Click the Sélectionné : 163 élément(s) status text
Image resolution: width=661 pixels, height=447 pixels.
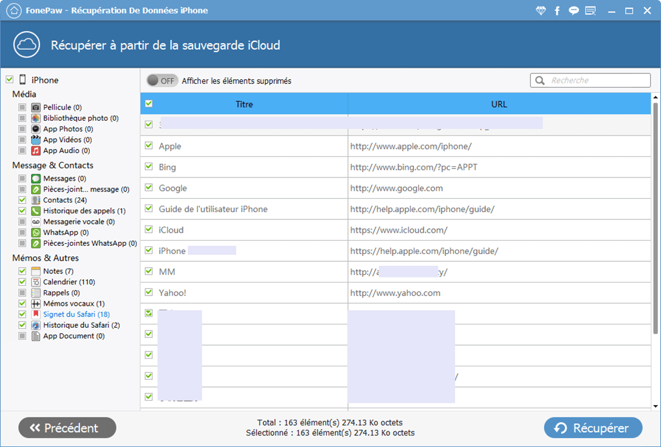click(x=330, y=433)
